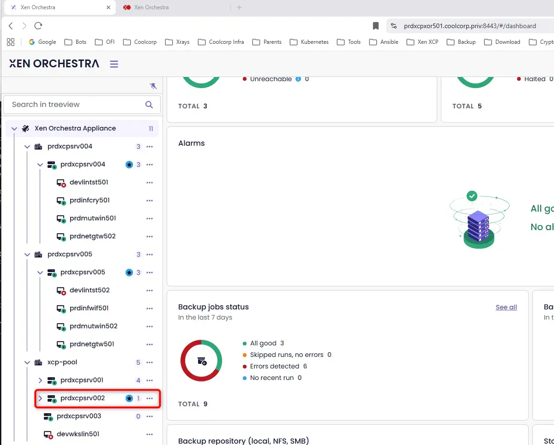Open more options for prdinfcry501
The image size is (554, 445).
[150, 201]
